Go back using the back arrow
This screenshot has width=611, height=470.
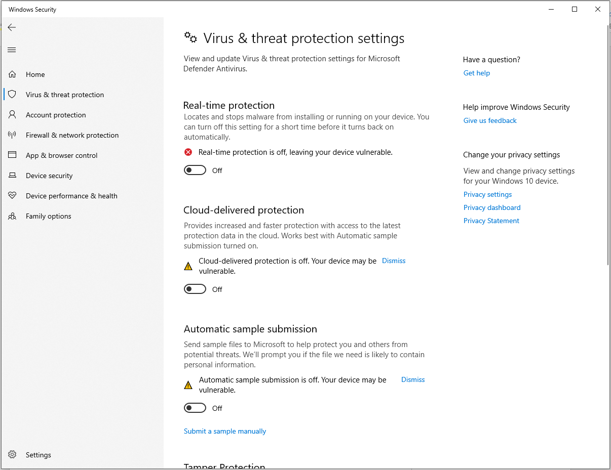12,27
